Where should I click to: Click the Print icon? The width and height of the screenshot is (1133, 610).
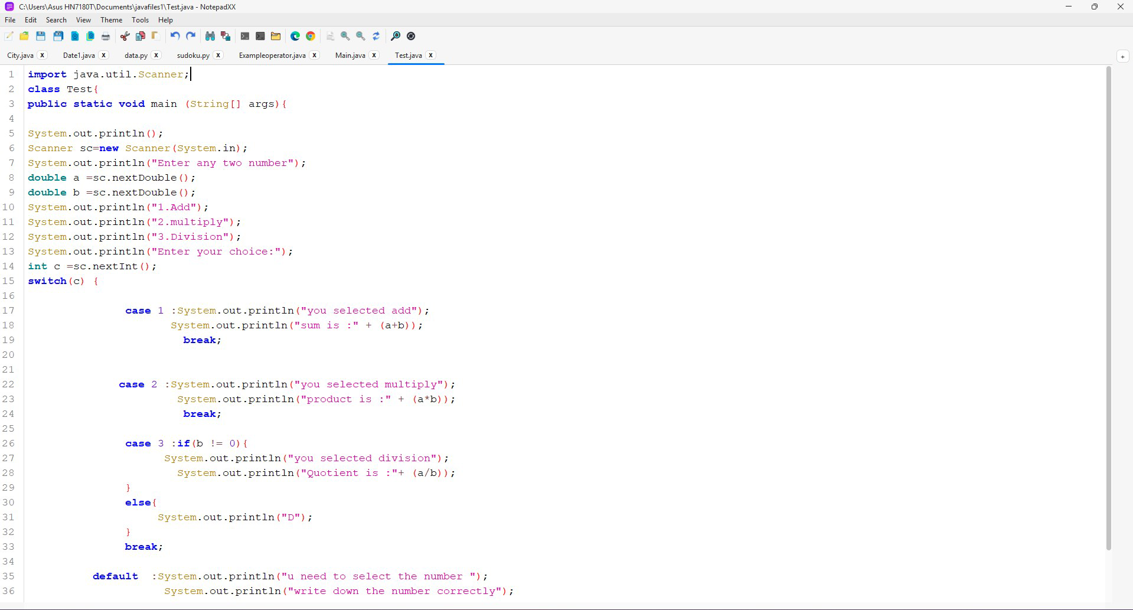106,36
